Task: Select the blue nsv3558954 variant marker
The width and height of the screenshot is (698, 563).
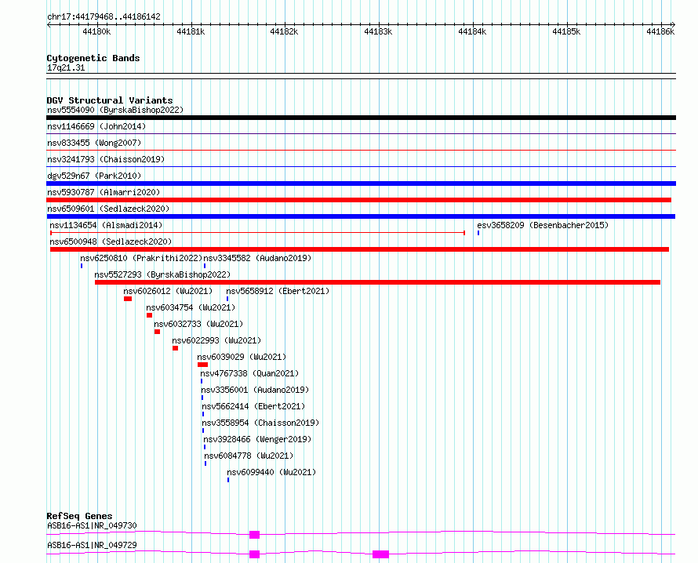Action: [x=203, y=430]
